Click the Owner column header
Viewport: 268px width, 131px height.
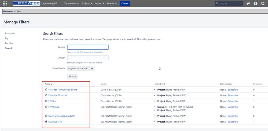(x=103, y=84)
